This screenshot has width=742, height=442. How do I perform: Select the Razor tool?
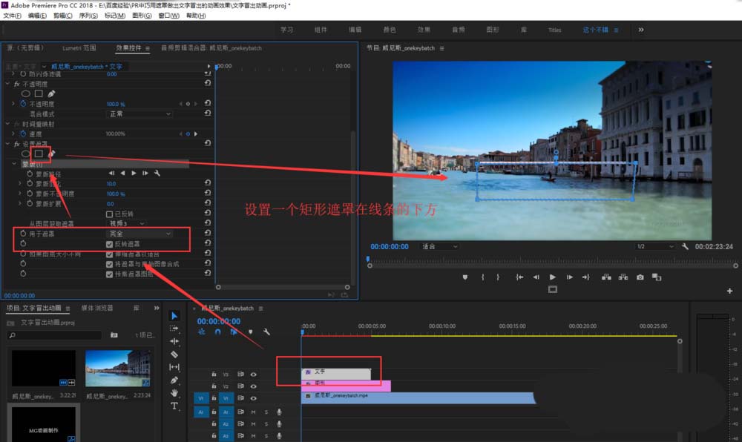(174, 354)
